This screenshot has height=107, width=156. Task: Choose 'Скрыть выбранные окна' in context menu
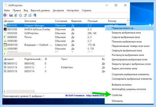pos(129,37)
